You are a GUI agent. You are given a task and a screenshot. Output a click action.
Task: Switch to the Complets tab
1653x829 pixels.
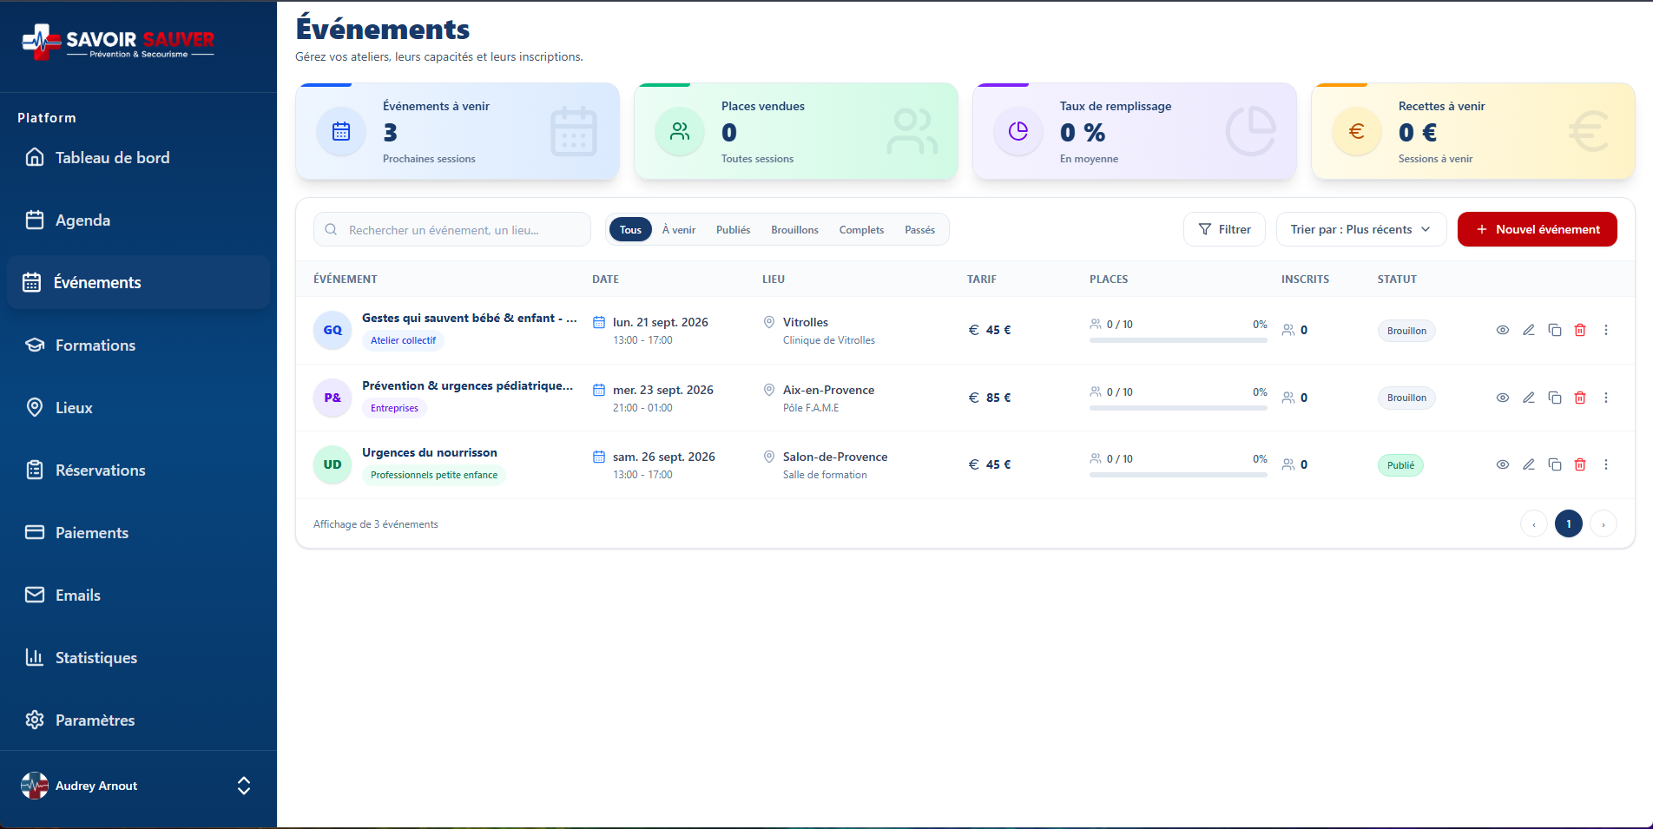861,230
